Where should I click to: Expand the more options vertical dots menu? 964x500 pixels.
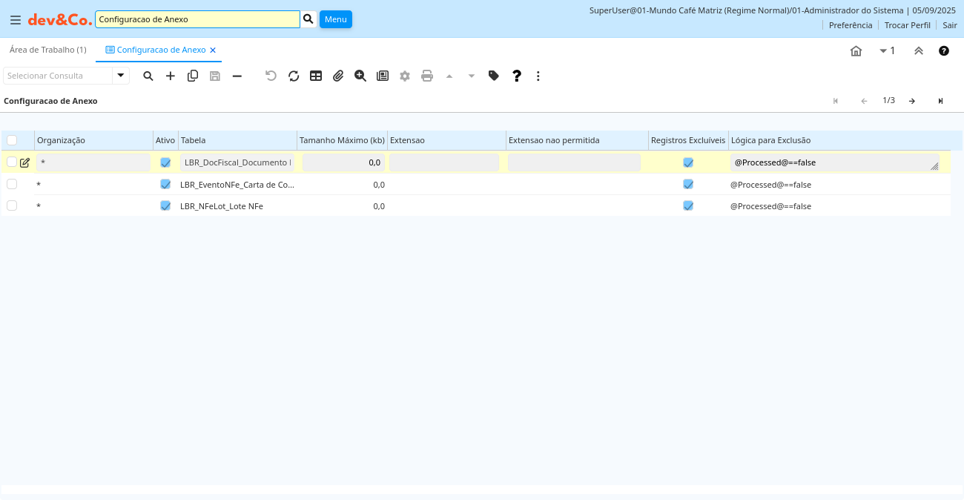click(x=538, y=76)
